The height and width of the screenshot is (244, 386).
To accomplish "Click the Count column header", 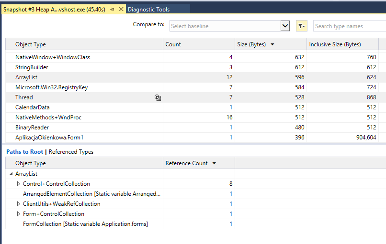I will [x=173, y=44].
